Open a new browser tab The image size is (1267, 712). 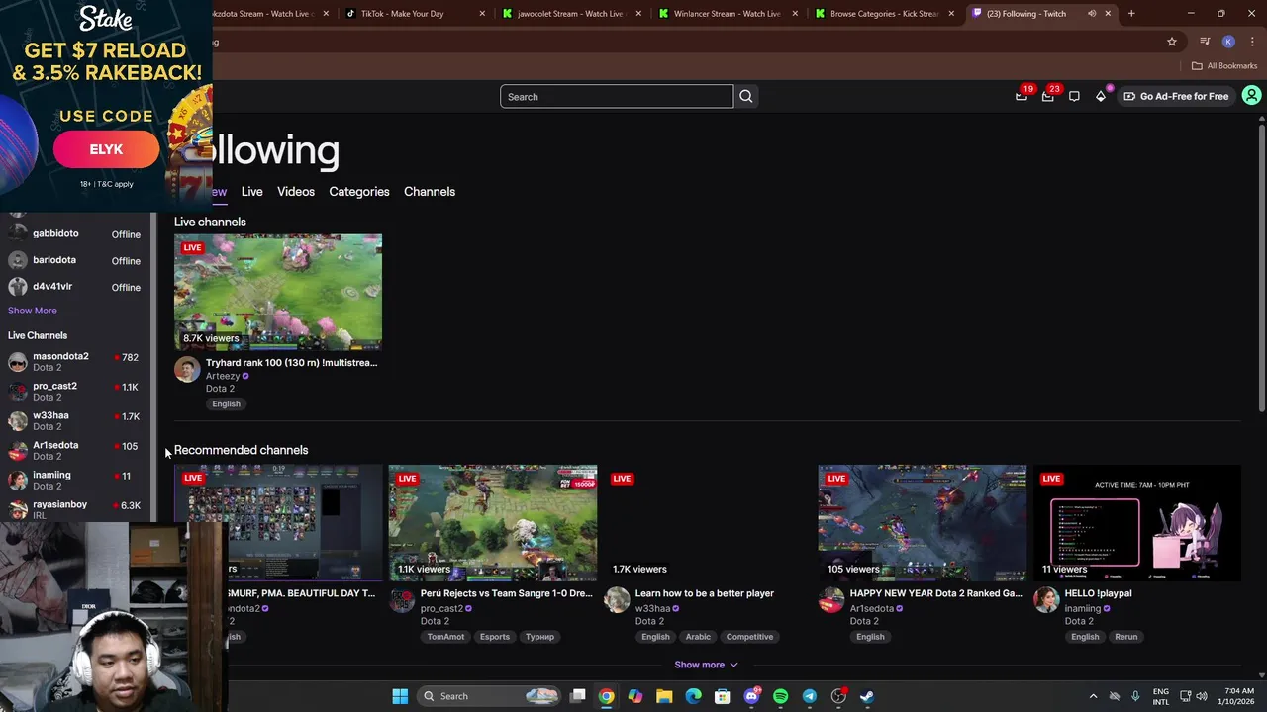pos(1131,14)
